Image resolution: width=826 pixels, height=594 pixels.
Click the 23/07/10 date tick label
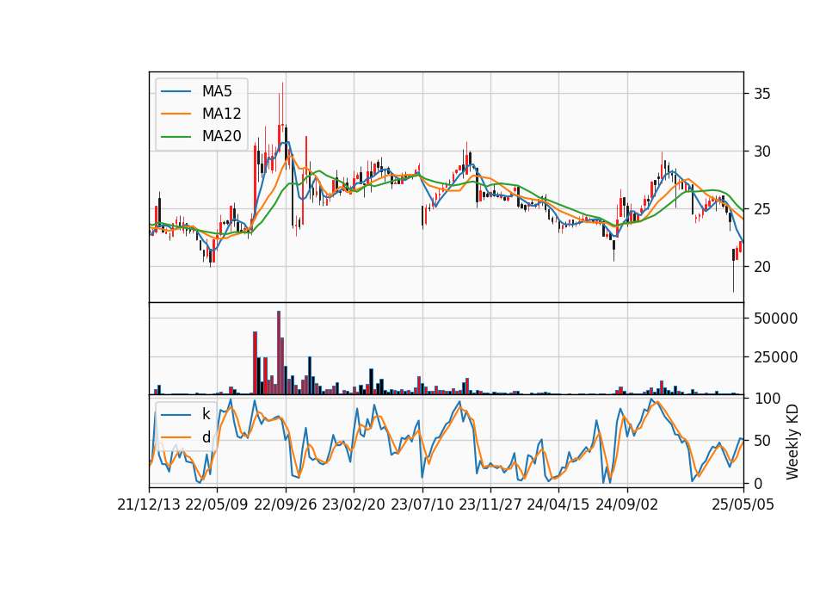click(x=422, y=504)
